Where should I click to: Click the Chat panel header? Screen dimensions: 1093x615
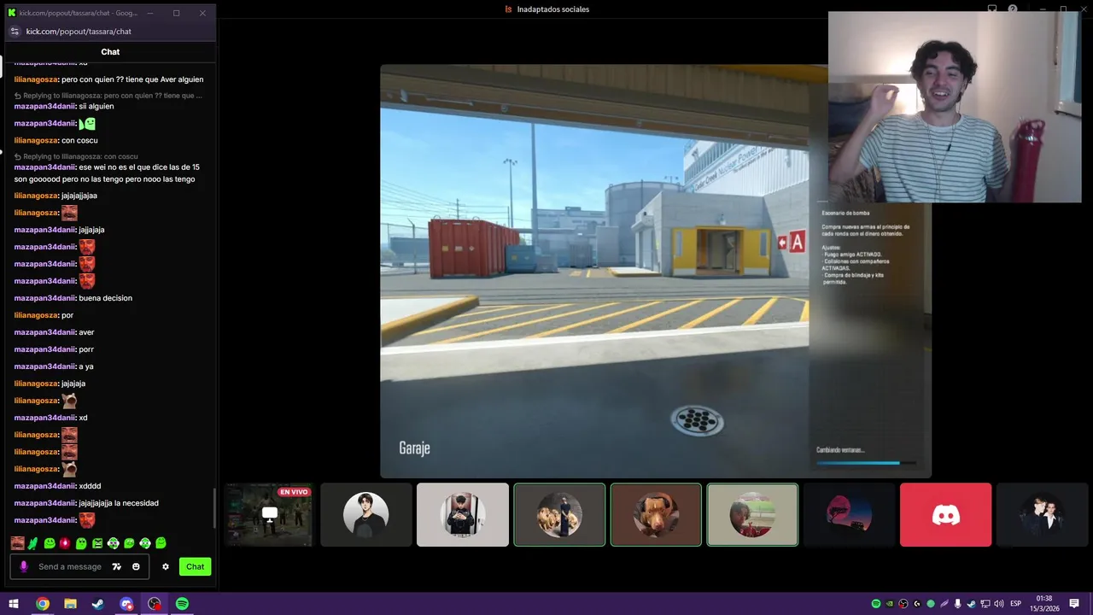(x=110, y=52)
